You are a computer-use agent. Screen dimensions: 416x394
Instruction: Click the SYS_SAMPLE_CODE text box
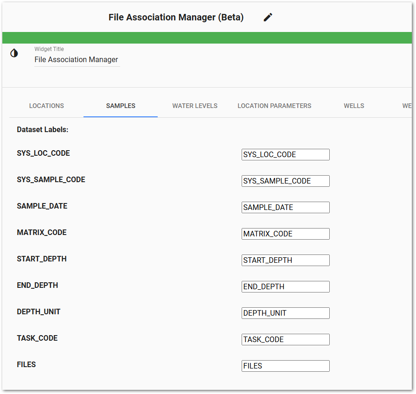(285, 181)
